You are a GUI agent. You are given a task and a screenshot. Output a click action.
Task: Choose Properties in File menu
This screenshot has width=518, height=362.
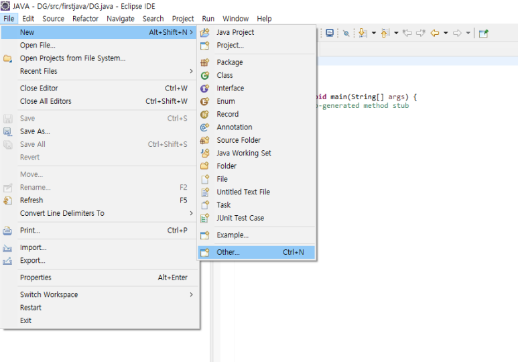99,278
